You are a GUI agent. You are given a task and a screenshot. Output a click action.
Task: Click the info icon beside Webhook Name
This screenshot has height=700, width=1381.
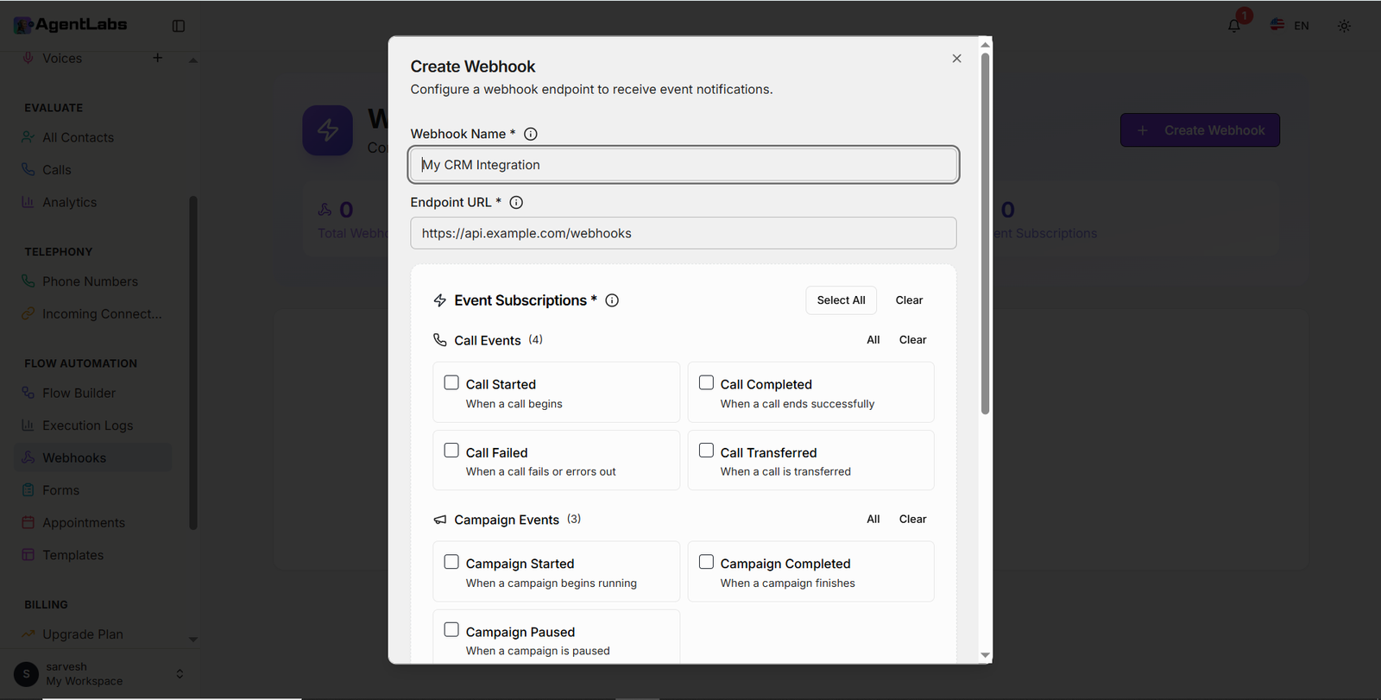[530, 134]
